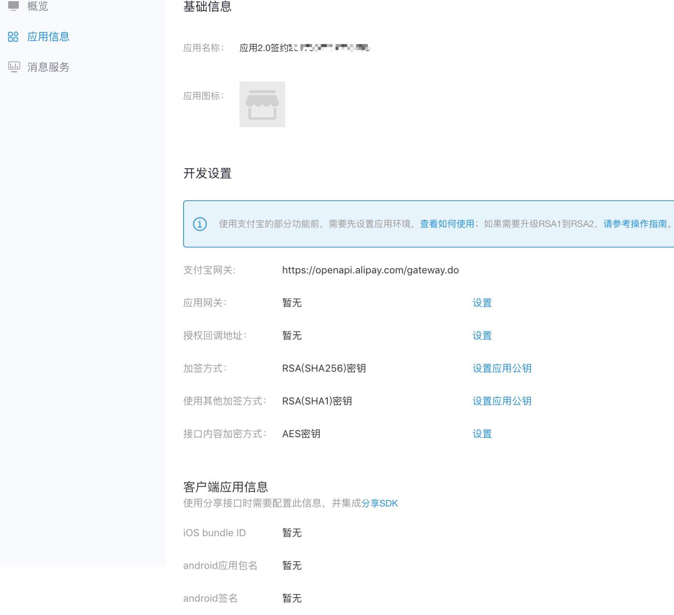
Task: Click the 应用名称 value text
Action: pyautogui.click(x=304, y=48)
